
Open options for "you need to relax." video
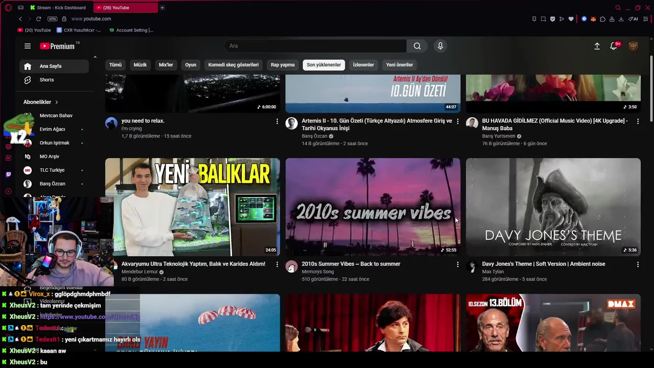click(277, 121)
